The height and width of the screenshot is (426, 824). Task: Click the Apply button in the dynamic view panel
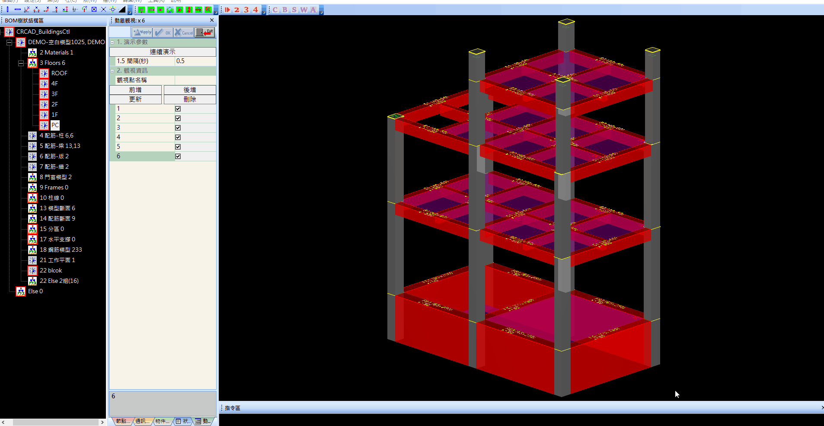pyautogui.click(x=142, y=32)
